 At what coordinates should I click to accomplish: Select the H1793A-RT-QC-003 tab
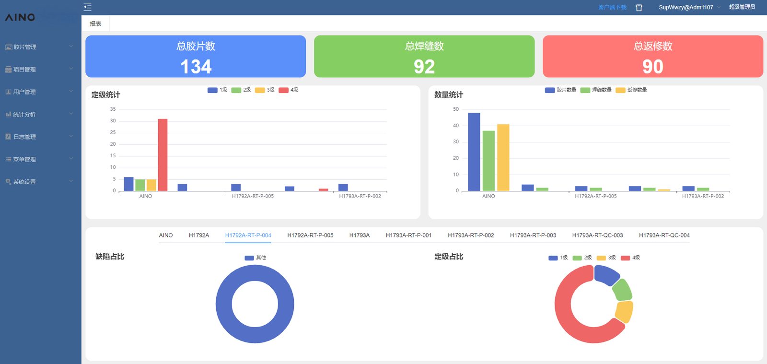pos(597,235)
